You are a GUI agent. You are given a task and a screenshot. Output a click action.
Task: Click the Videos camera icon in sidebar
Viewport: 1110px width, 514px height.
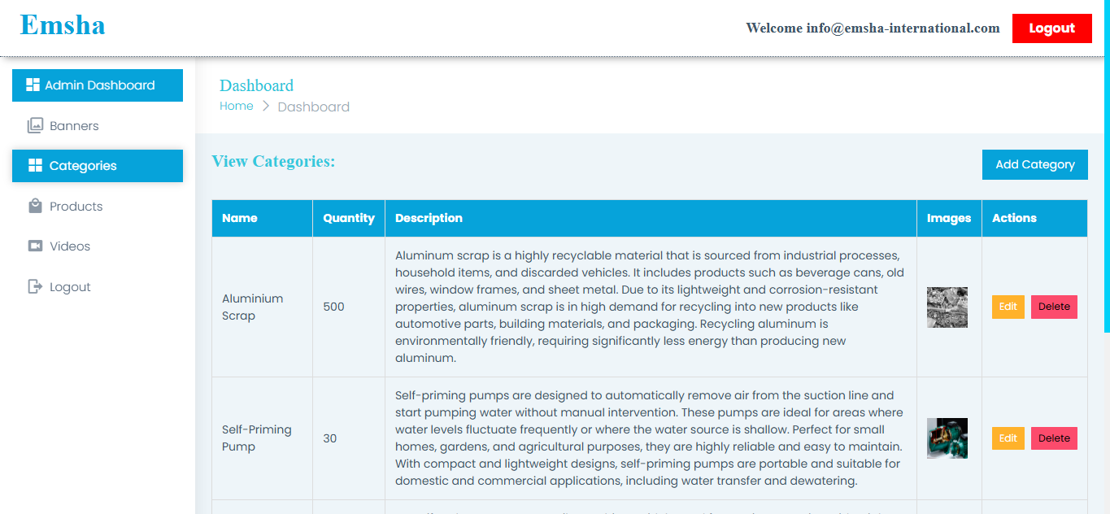coord(35,246)
